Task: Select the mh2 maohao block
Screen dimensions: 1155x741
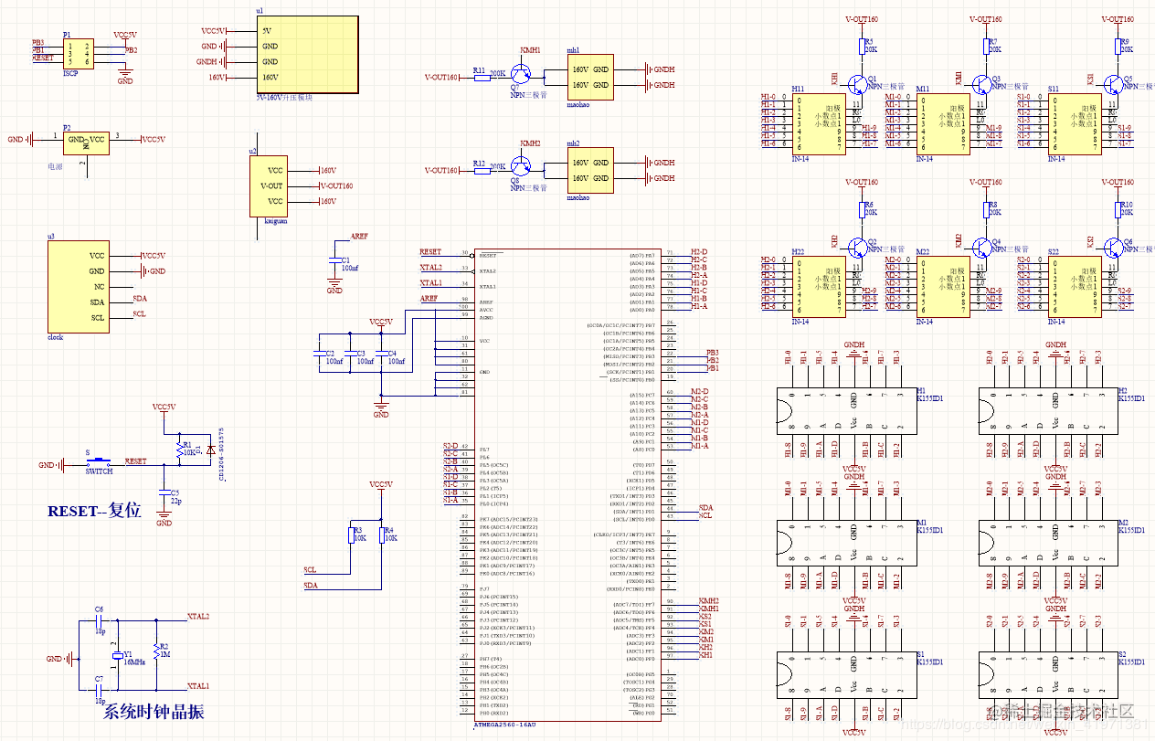Action: click(x=589, y=171)
